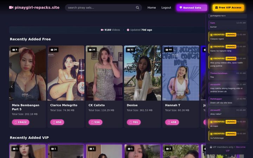
Task: Open Free VIP Access button
Action: point(228,8)
